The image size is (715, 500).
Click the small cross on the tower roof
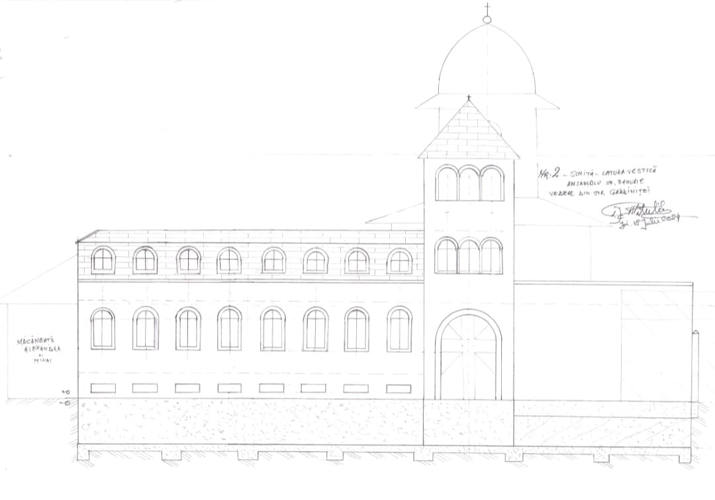(469, 98)
